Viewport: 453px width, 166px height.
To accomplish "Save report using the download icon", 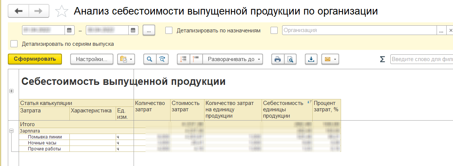I will [x=311, y=59].
